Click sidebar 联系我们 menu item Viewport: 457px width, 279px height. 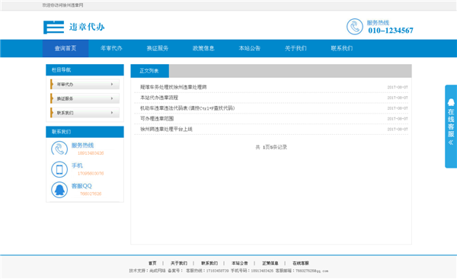click(85, 113)
